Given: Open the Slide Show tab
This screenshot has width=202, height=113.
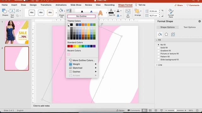Looking at the screenshot, I should tap(76, 5).
